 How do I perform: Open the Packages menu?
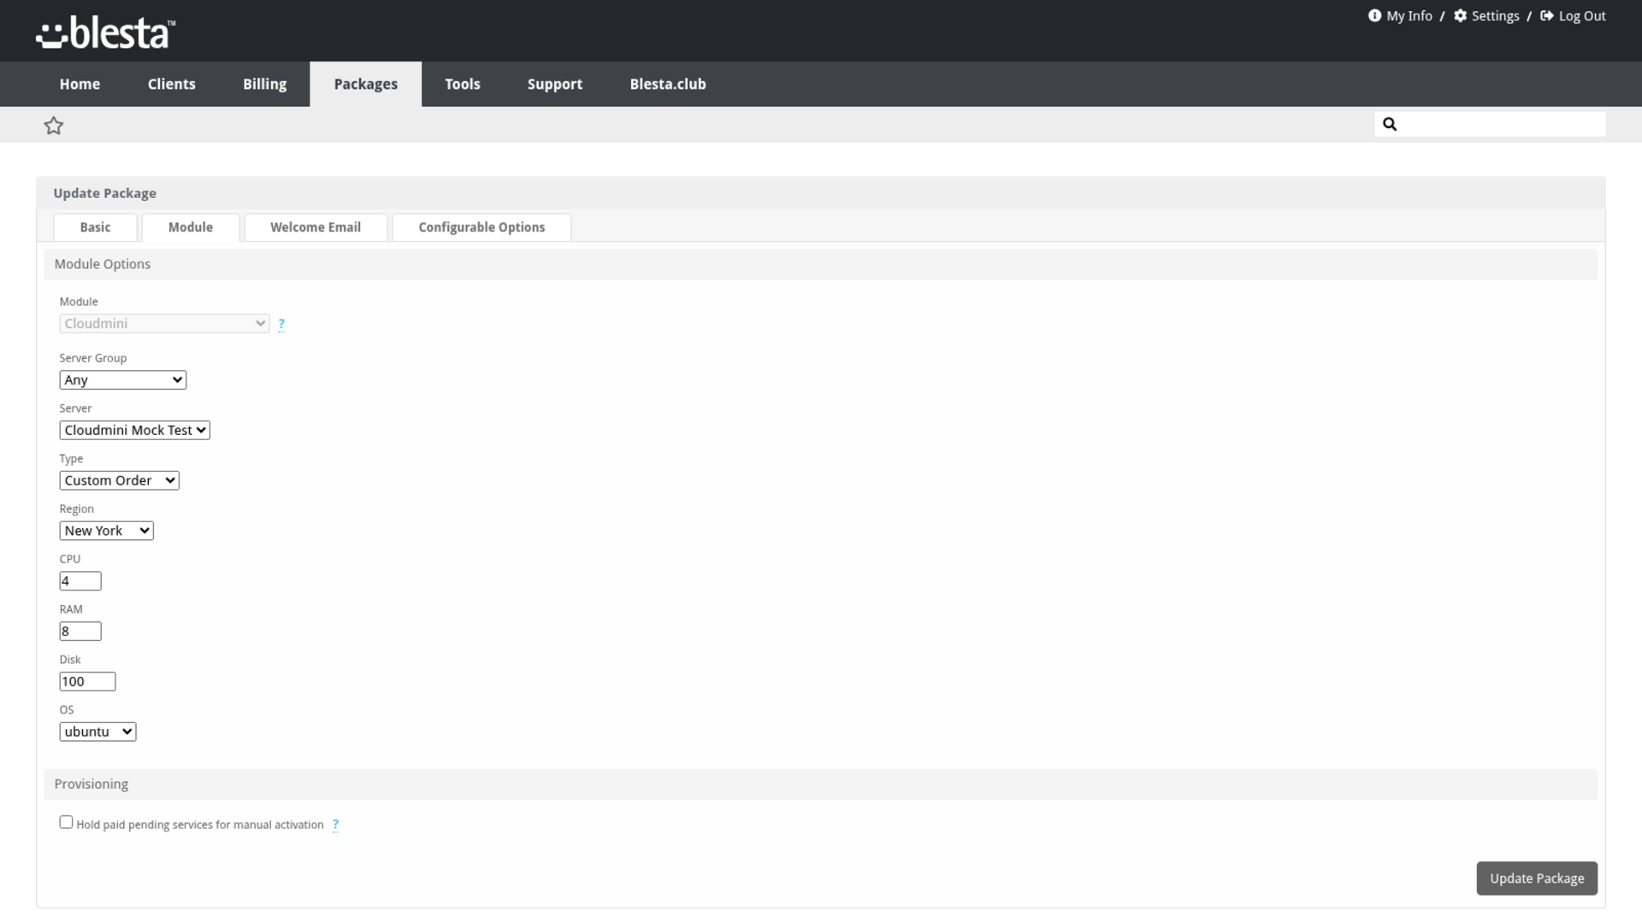(366, 84)
